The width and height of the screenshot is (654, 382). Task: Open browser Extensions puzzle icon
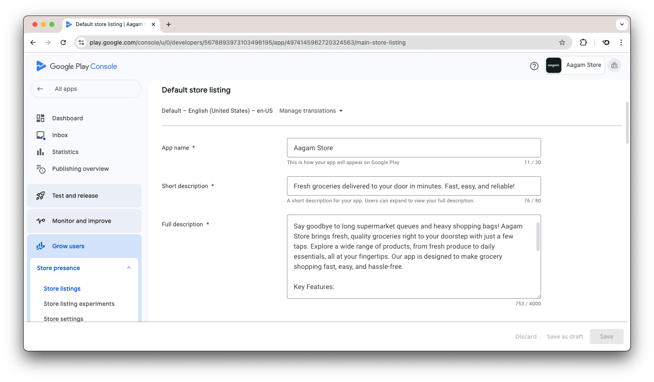(583, 42)
